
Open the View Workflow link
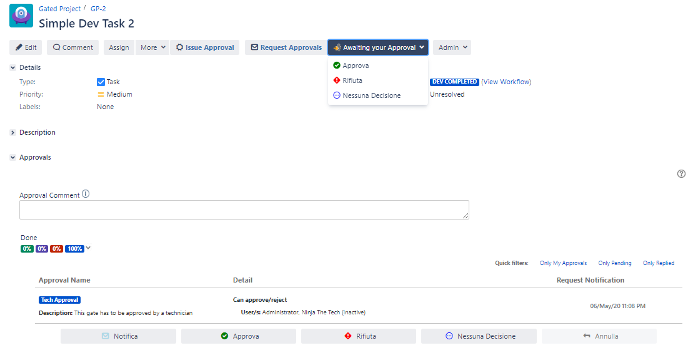(506, 82)
